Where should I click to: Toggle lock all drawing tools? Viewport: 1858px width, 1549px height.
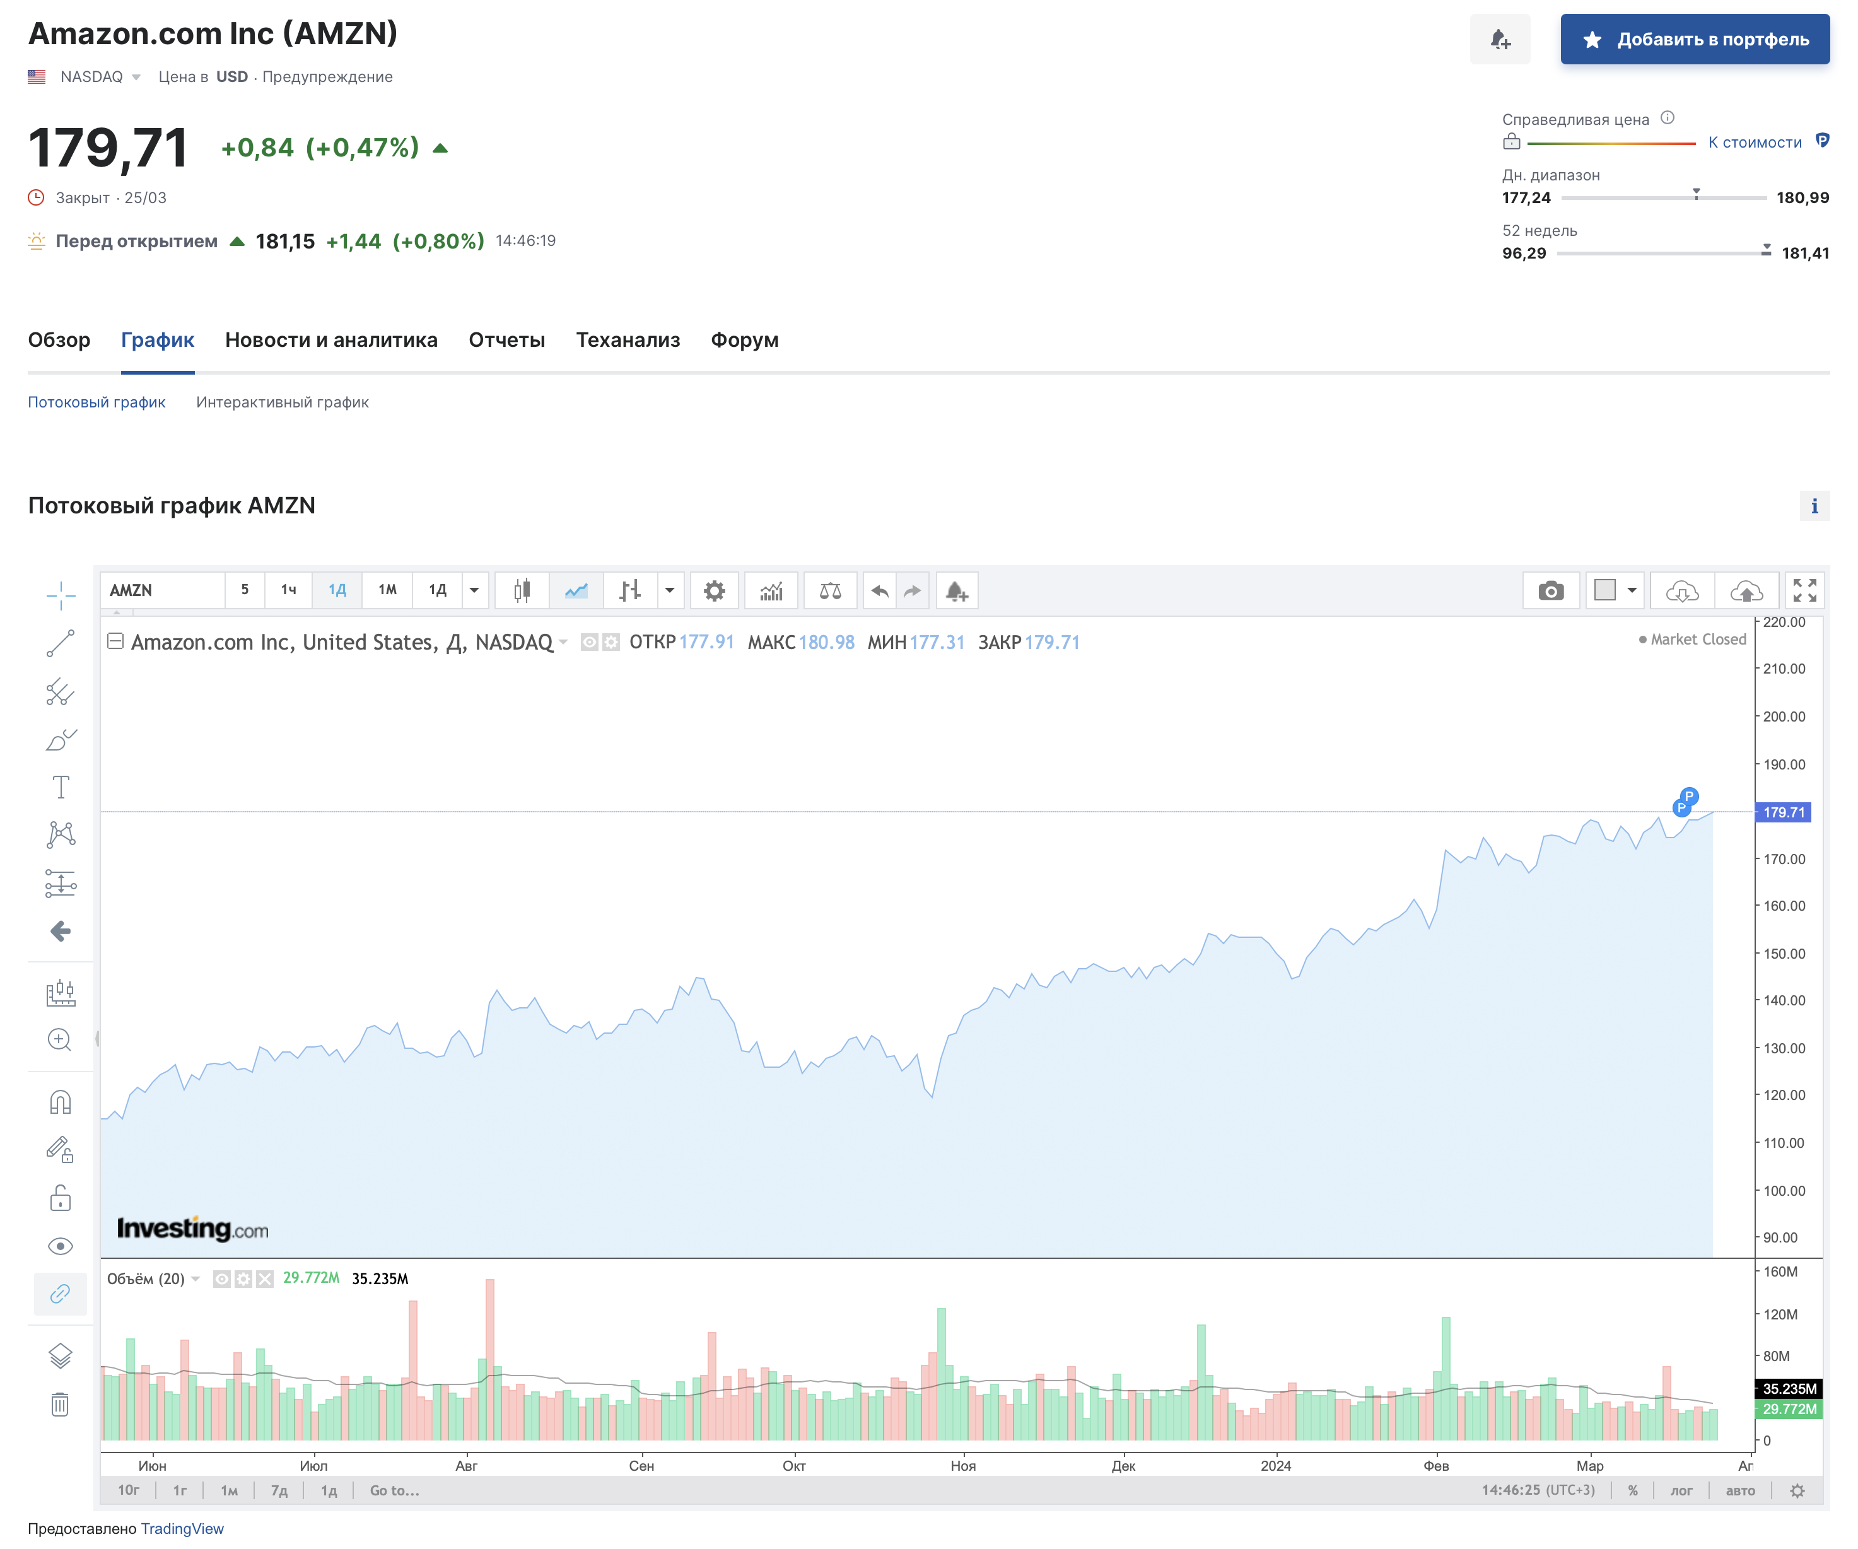[60, 1198]
